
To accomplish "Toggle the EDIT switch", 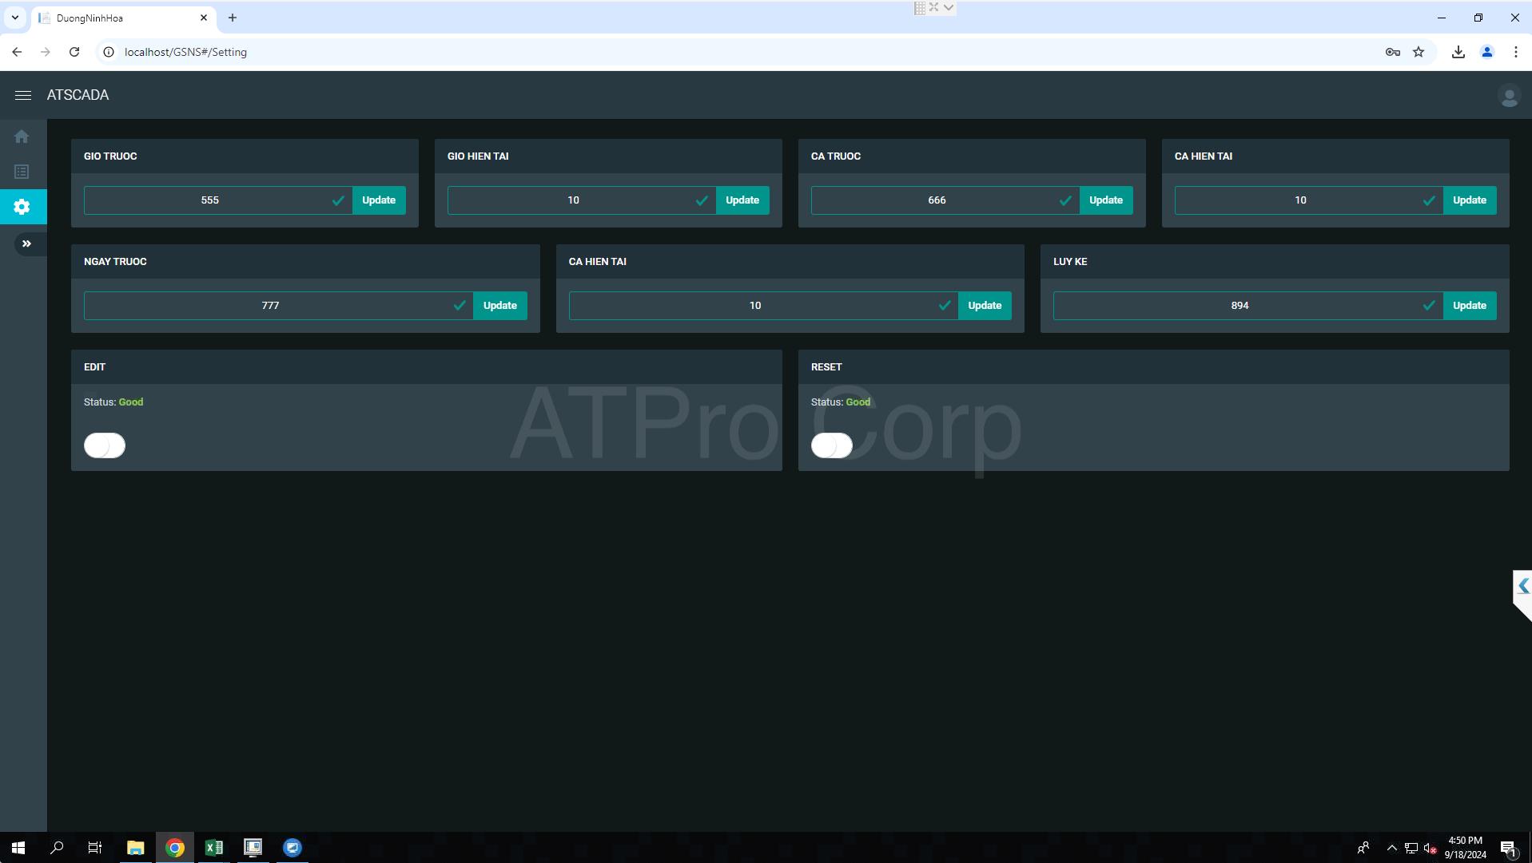I will point(105,445).
